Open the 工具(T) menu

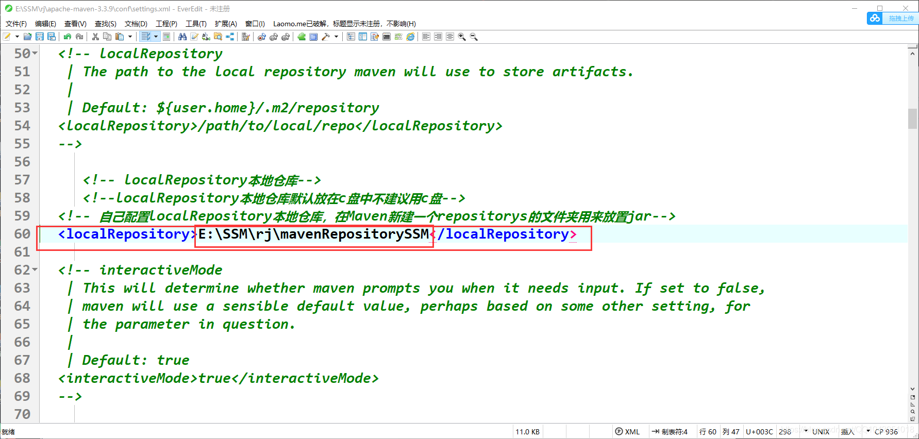196,24
